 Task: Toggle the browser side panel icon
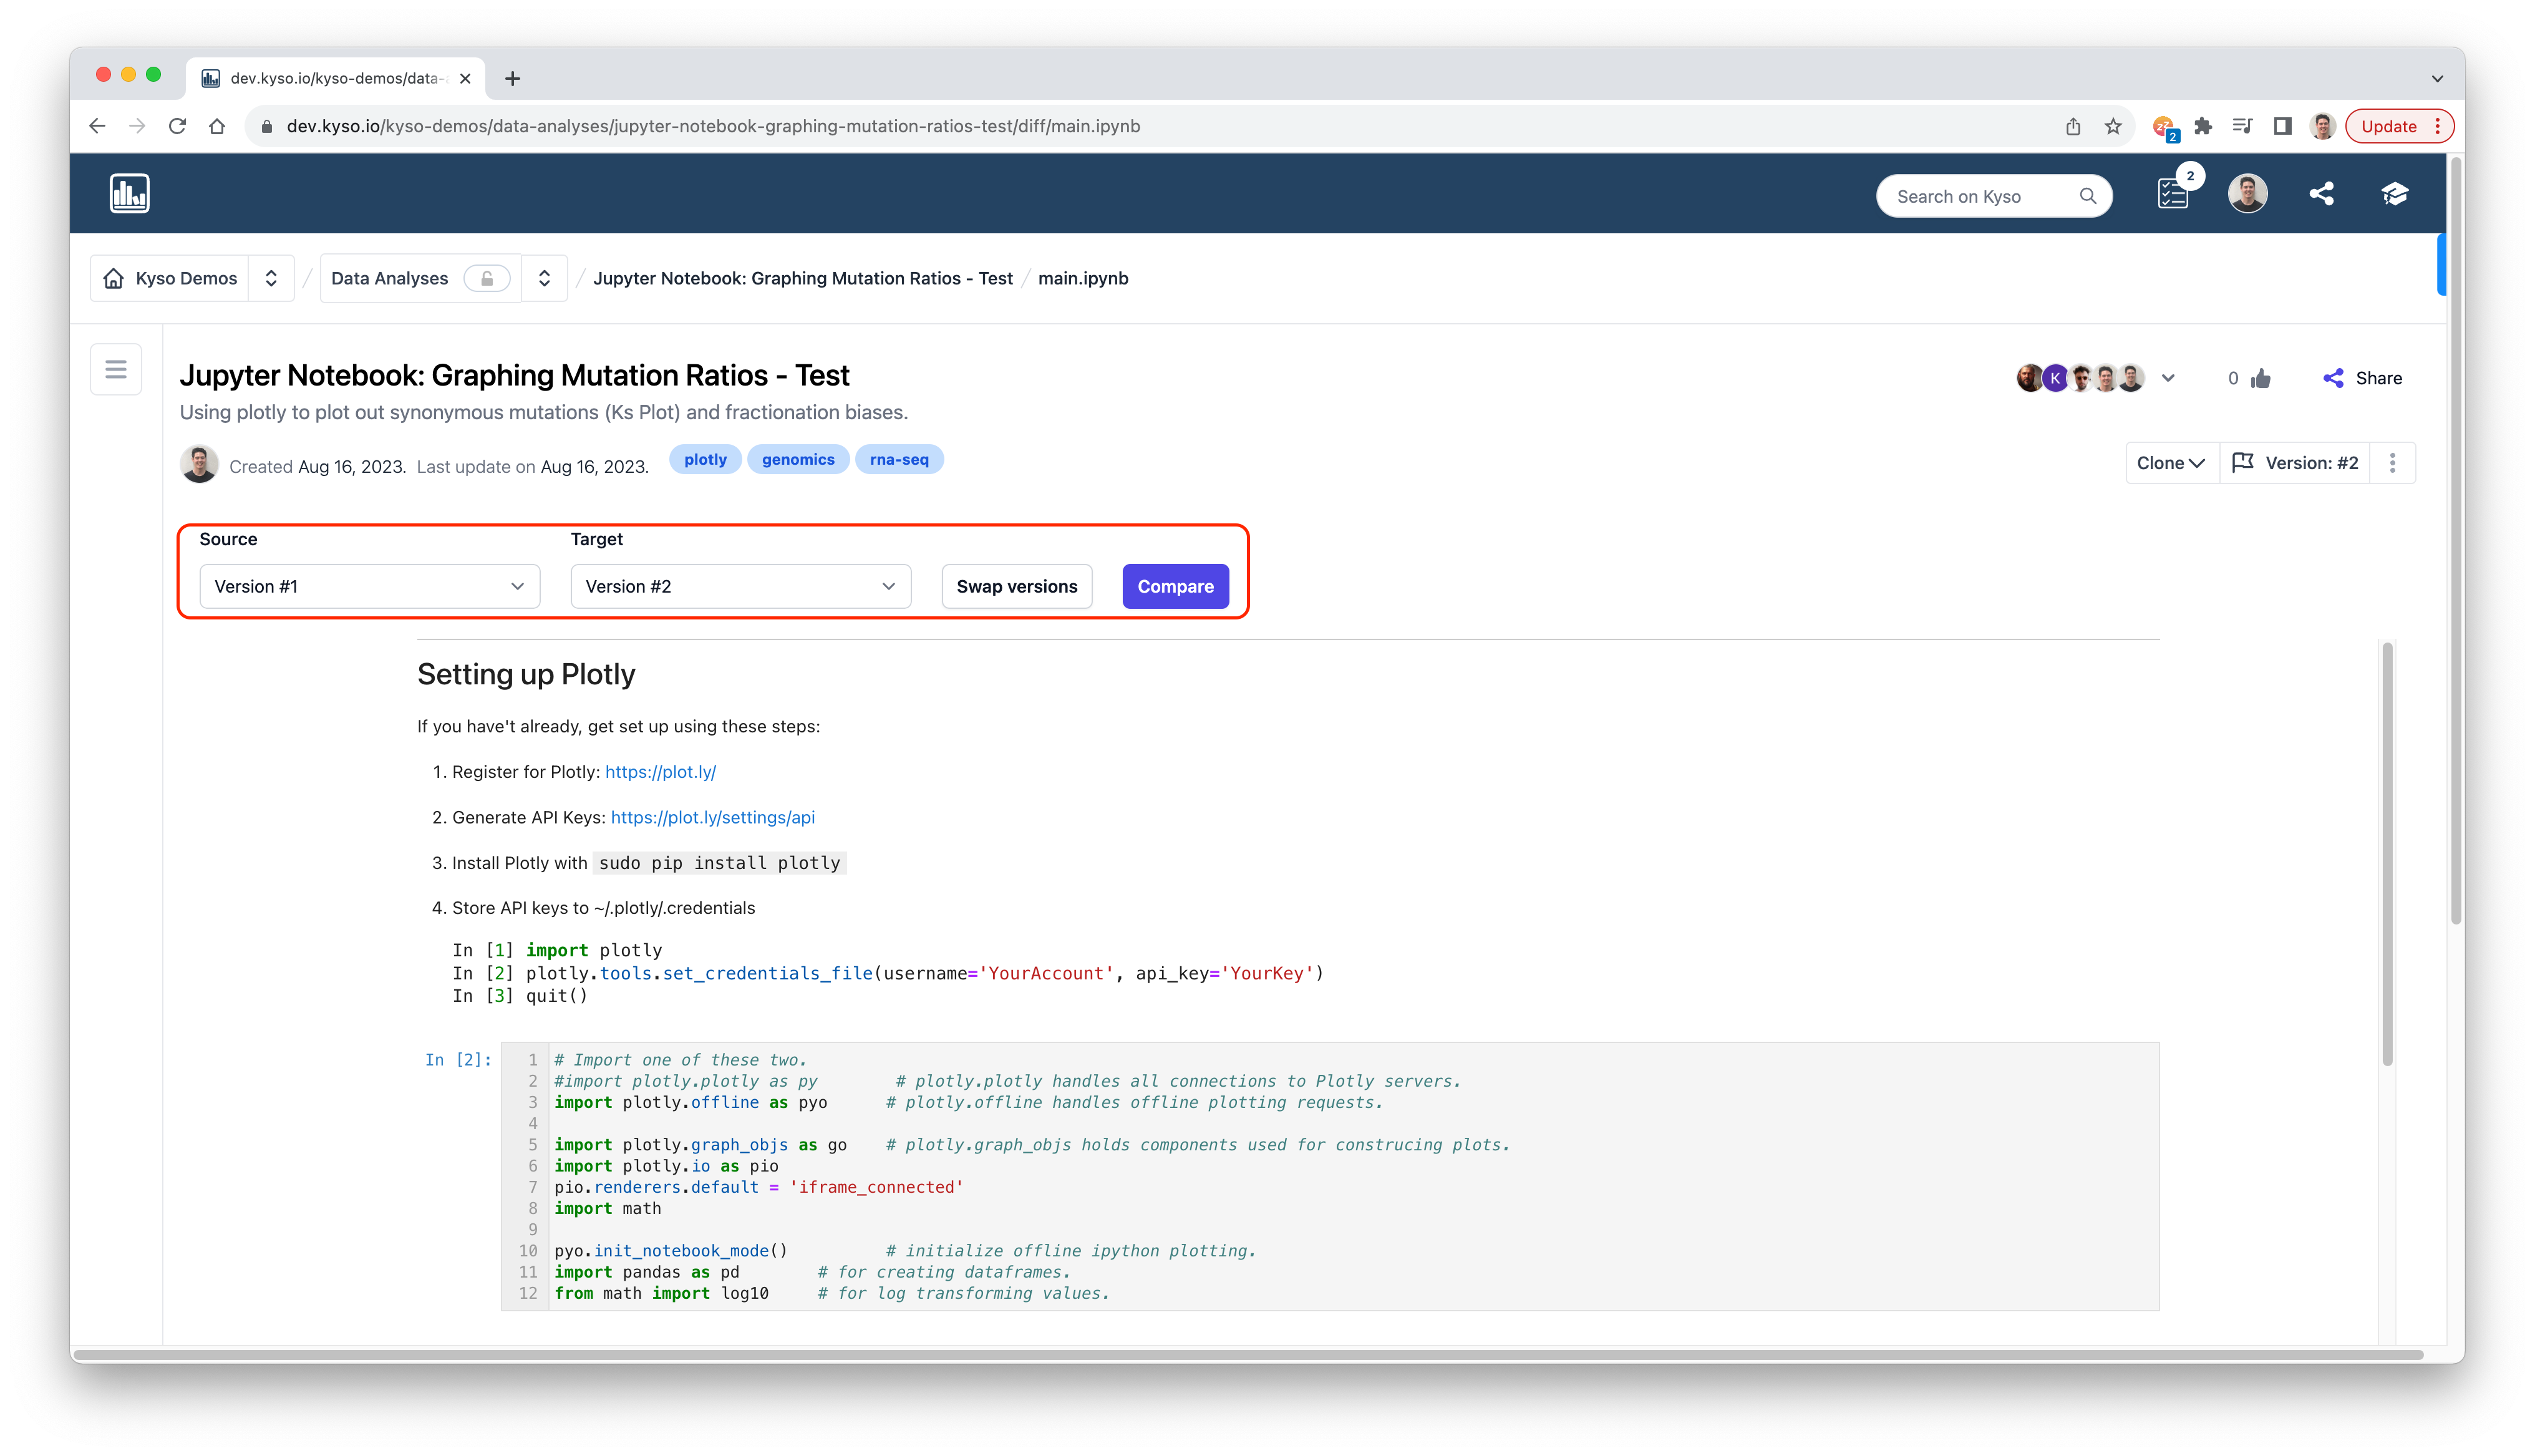(2282, 126)
